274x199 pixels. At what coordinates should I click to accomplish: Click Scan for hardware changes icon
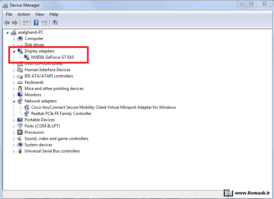point(55,23)
